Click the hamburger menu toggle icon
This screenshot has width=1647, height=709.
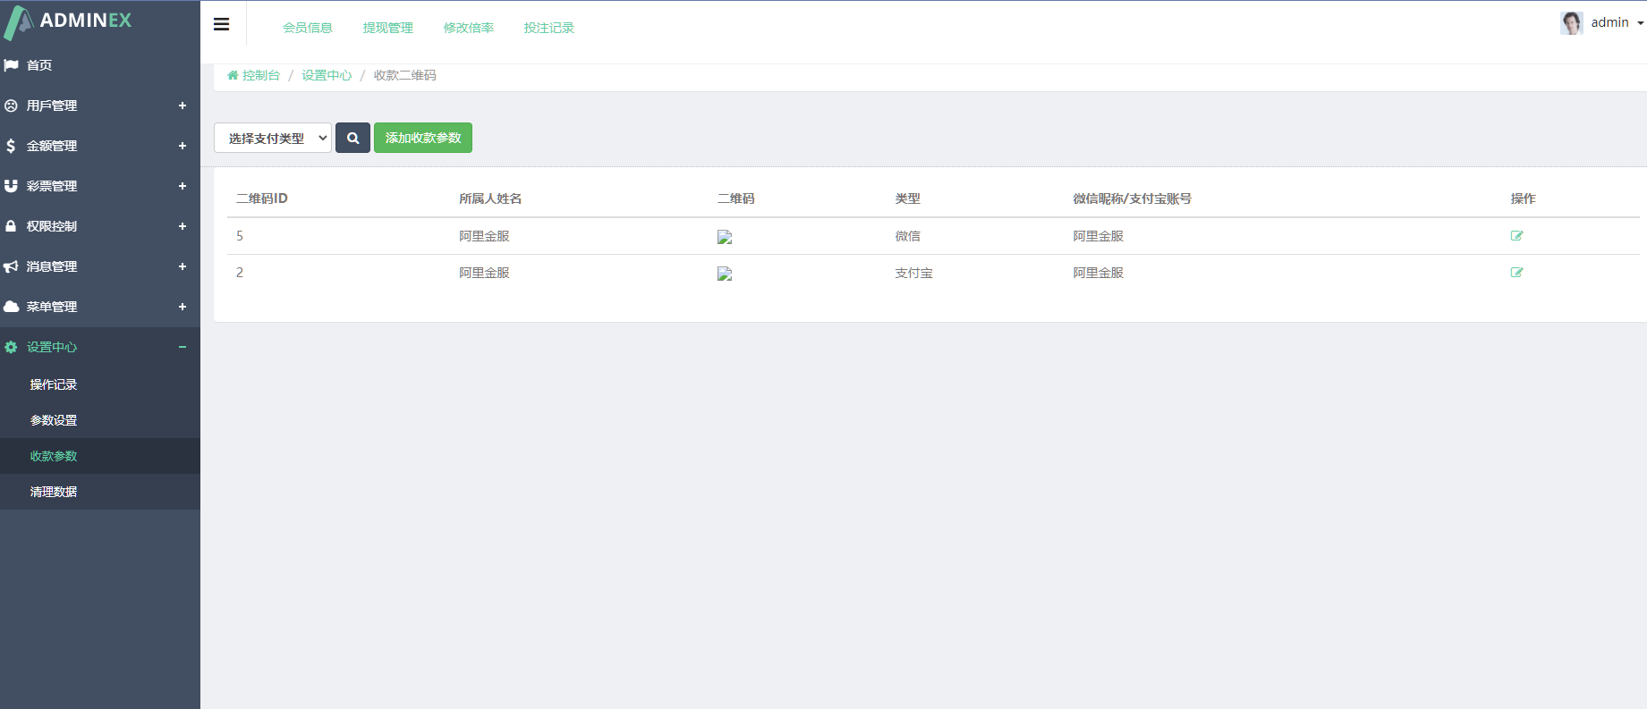pos(221,25)
